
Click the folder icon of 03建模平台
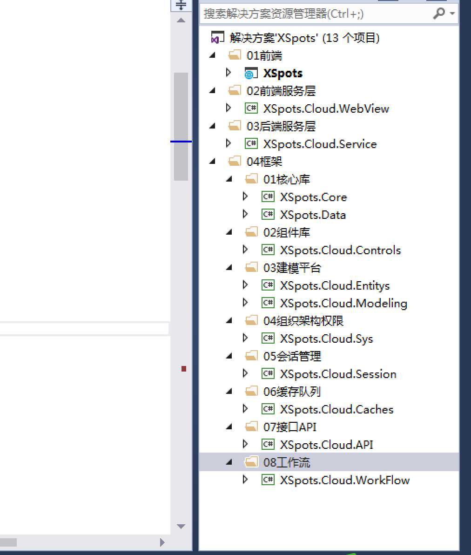[251, 268]
